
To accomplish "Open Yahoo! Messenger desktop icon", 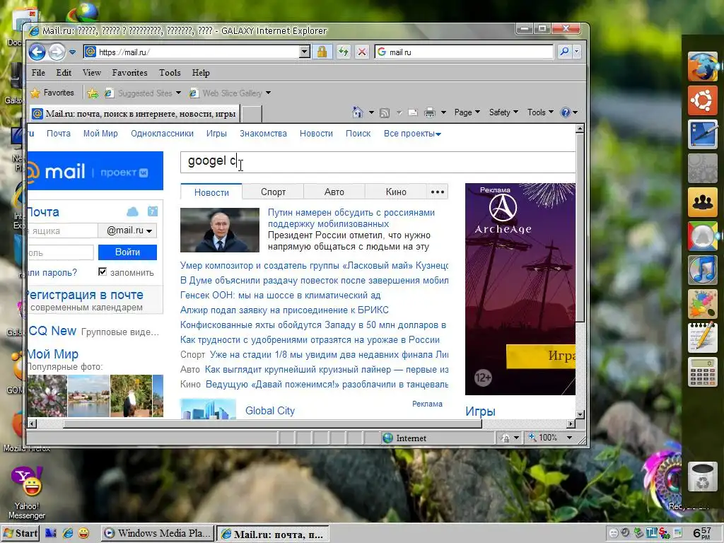I will [27, 493].
